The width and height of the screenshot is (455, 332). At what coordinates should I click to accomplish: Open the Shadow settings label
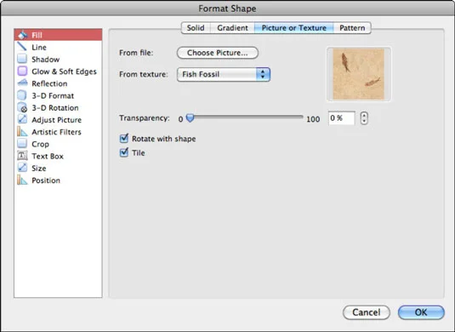click(46, 60)
